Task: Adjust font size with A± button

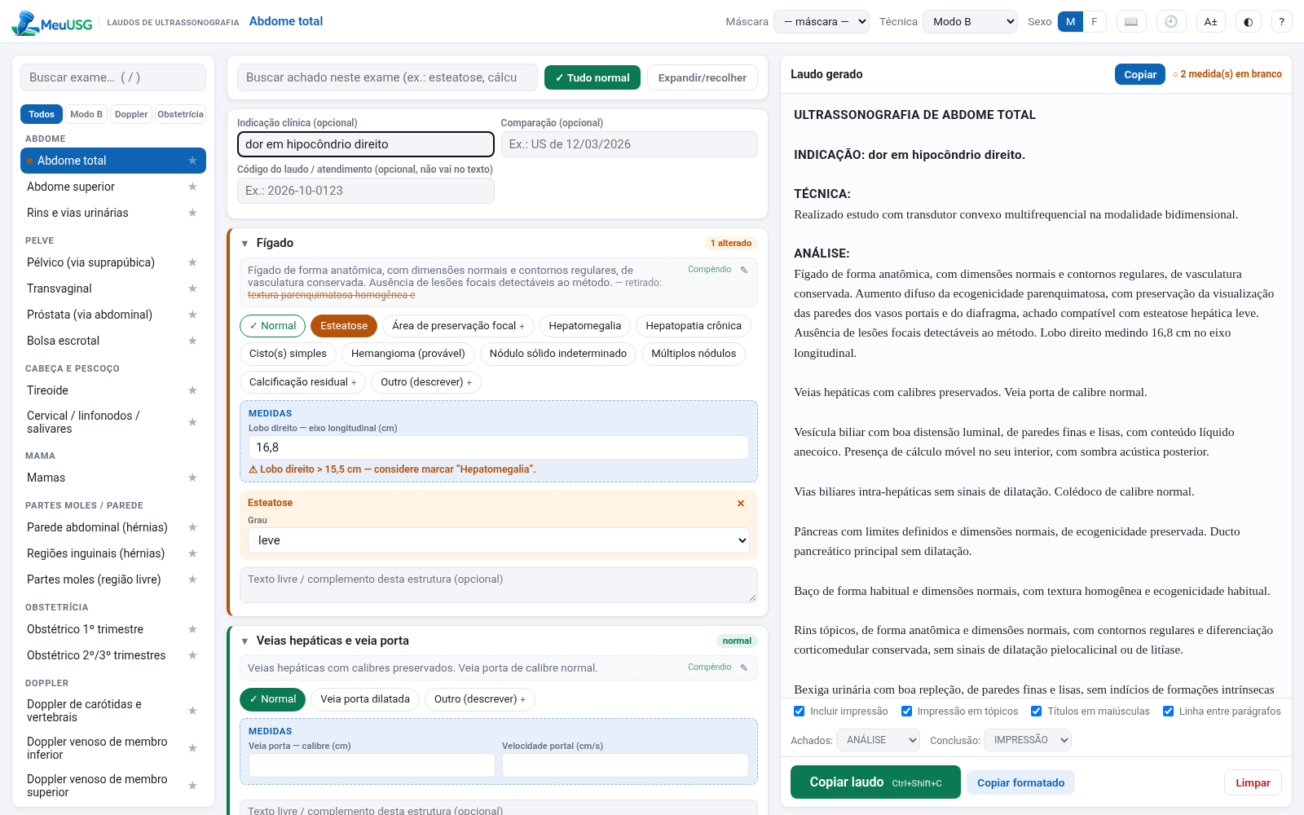Action: [1211, 21]
